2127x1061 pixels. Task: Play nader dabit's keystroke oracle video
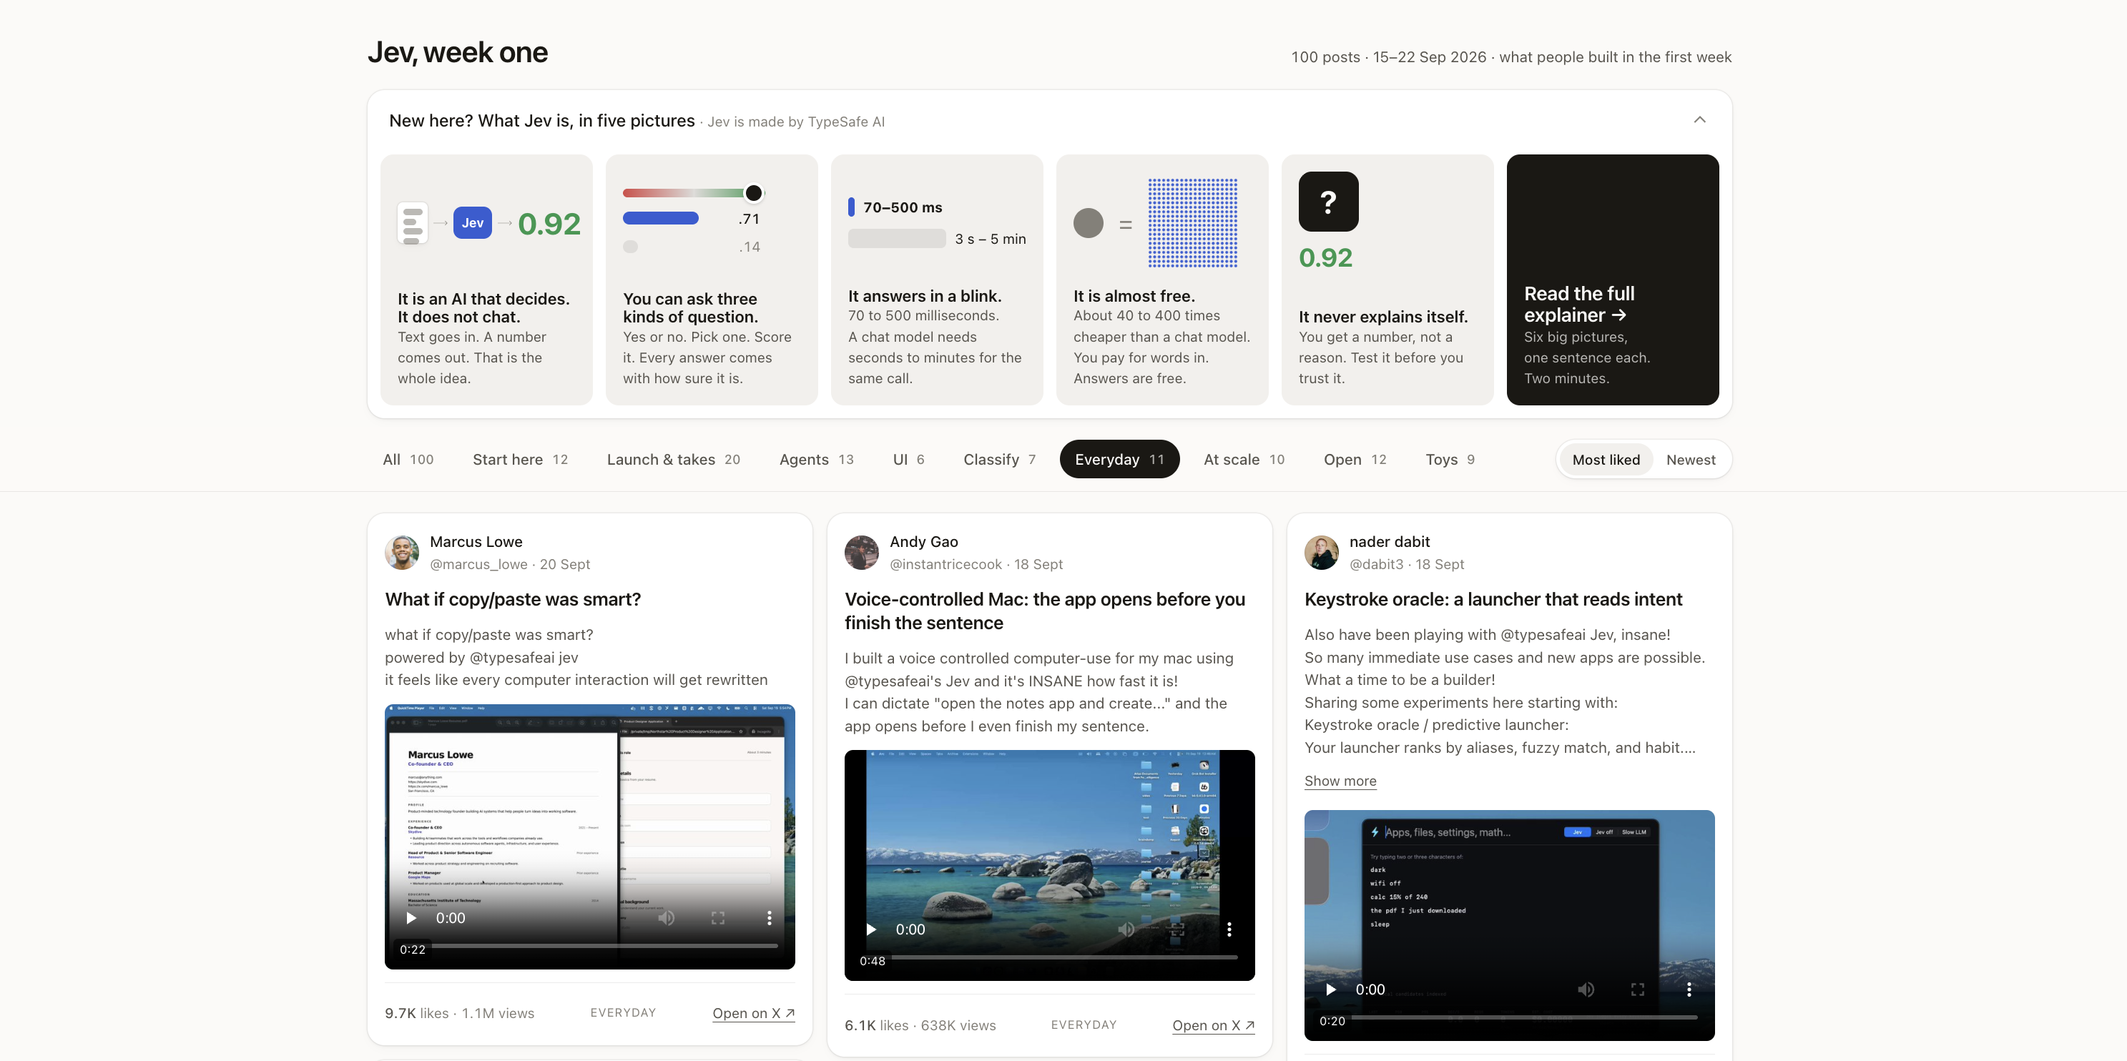[1331, 990]
